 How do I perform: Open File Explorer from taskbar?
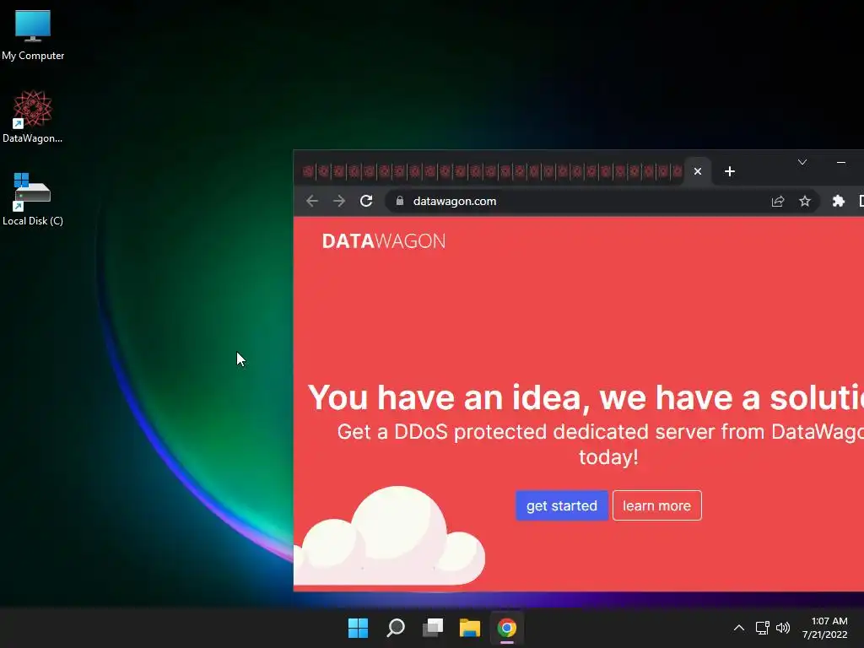coord(470,628)
